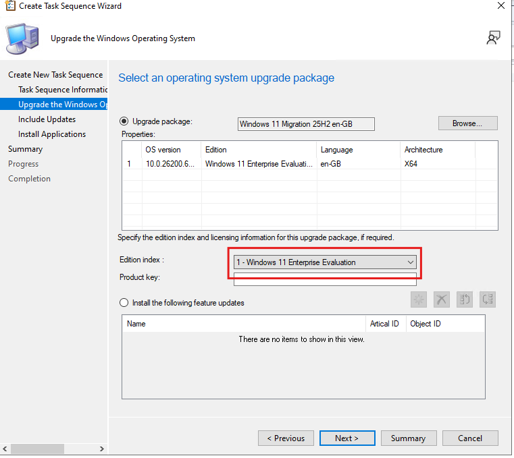
Task: Click the computer icon in wizard header
Action: click(x=24, y=40)
